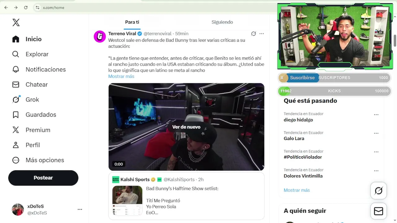Click the webcam overlay video

tap(335, 36)
